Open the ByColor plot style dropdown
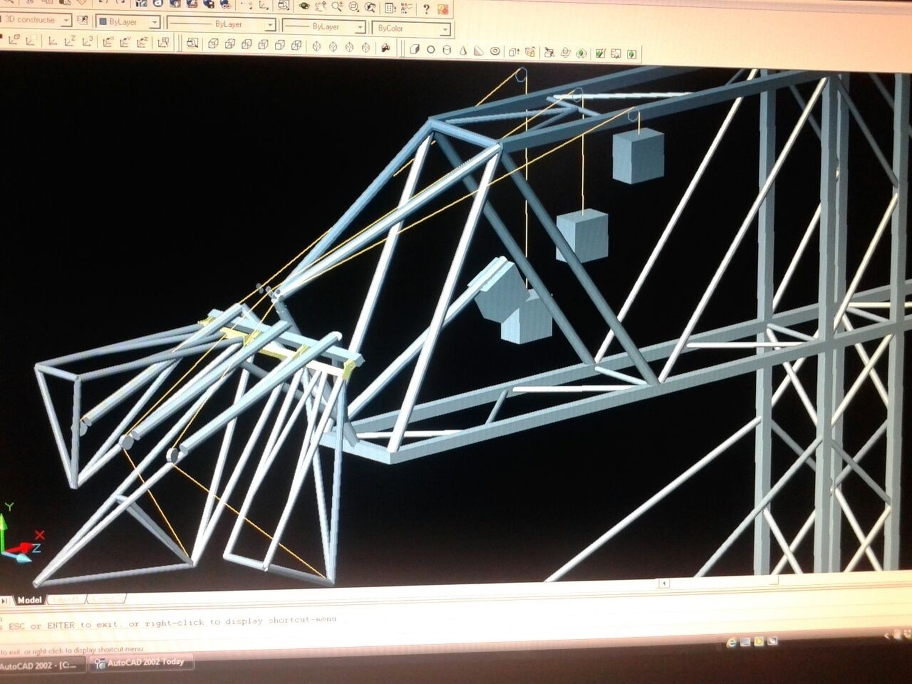This screenshot has height=684, width=912. (x=445, y=29)
